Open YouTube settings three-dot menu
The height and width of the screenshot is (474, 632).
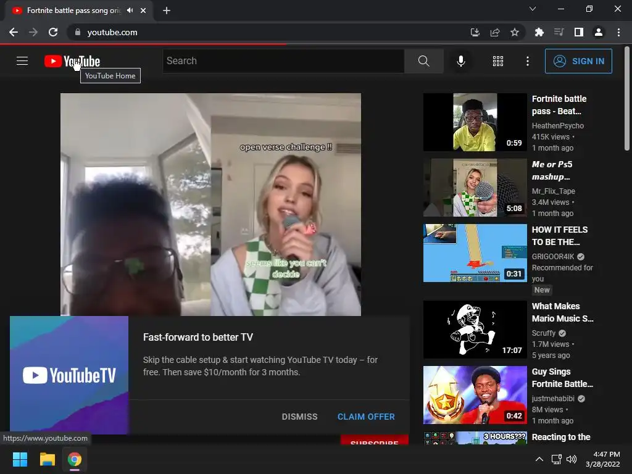click(x=527, y=61)
